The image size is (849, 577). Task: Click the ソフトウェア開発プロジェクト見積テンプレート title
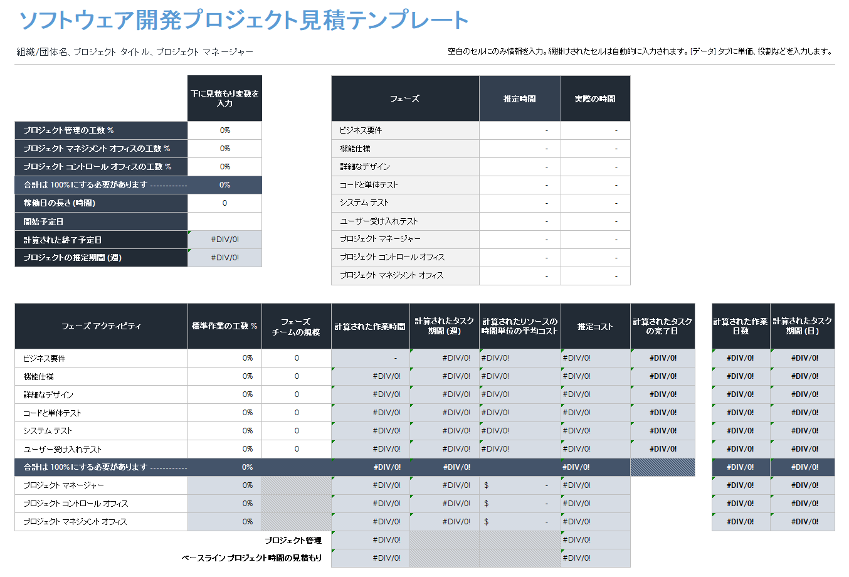(x=244, y=20)
